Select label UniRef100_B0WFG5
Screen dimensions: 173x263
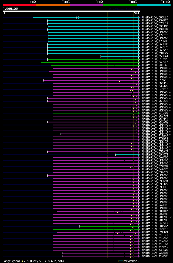point(155,158)
